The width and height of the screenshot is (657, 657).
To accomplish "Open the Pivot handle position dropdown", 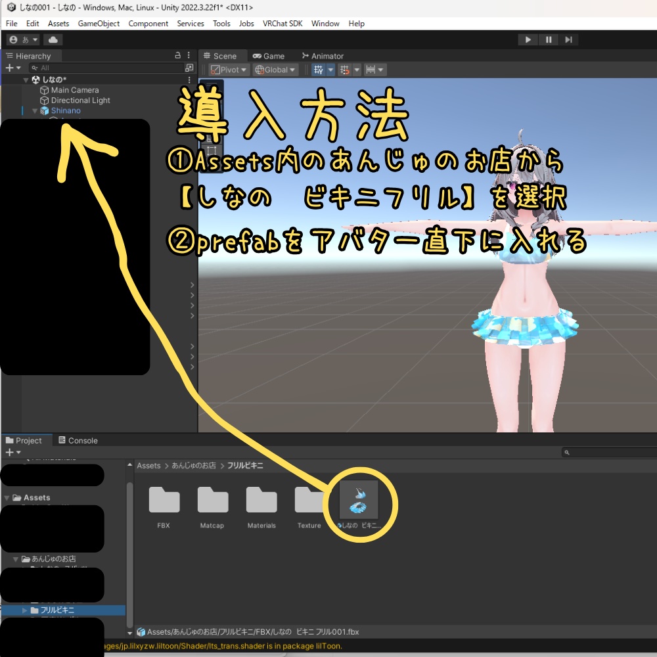I will [x=229, y=70].
